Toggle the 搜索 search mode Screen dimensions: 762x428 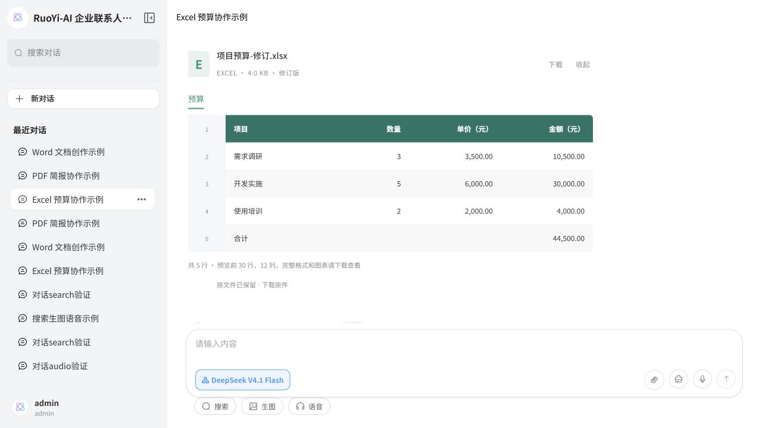(215, 407)
